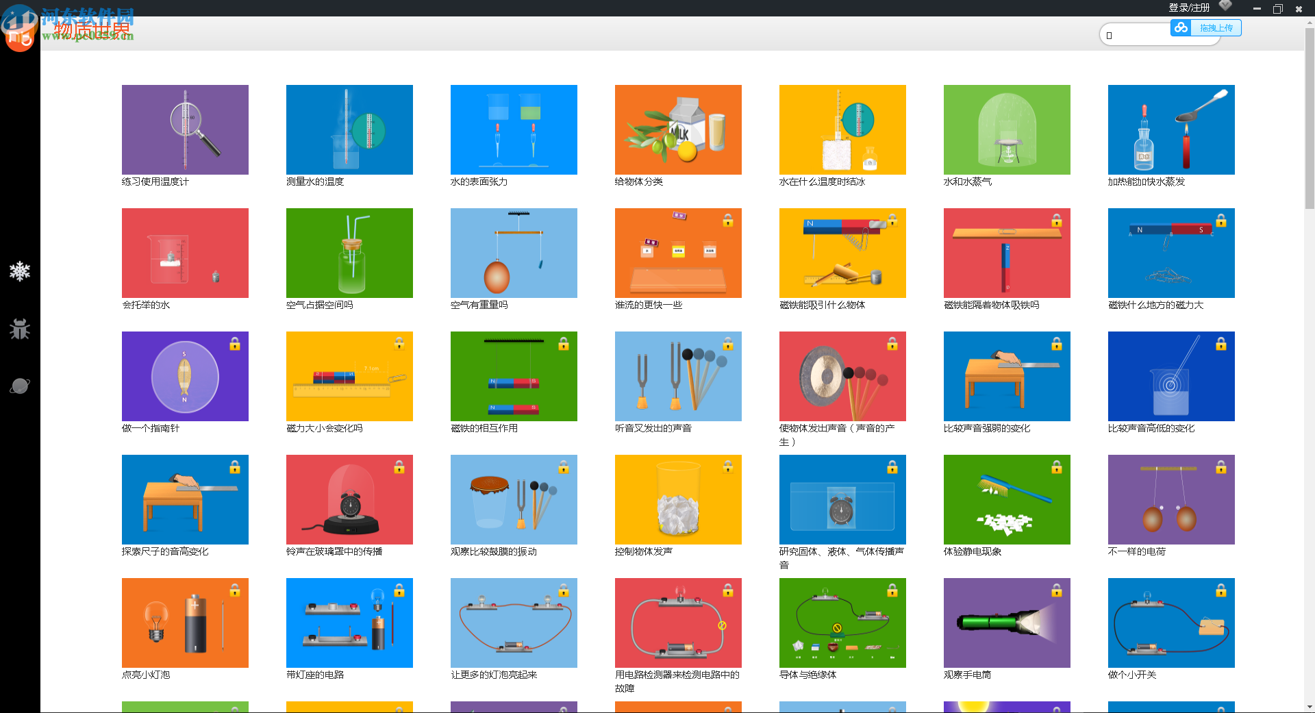Open the 测量水的温度 experiment thumbnail
This screenshot has height=713, width=1315.
(349, 129)
